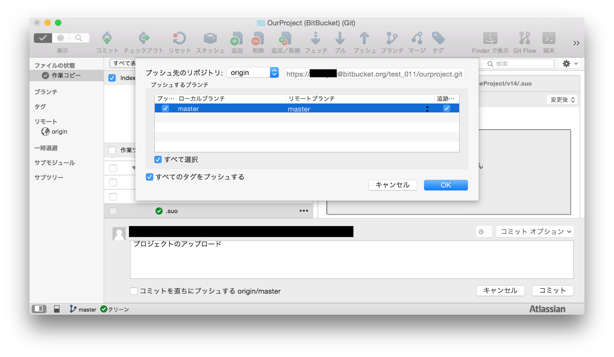
Task: Click the Commit (コミット) toolbar icon
Action: pos(107,38)
